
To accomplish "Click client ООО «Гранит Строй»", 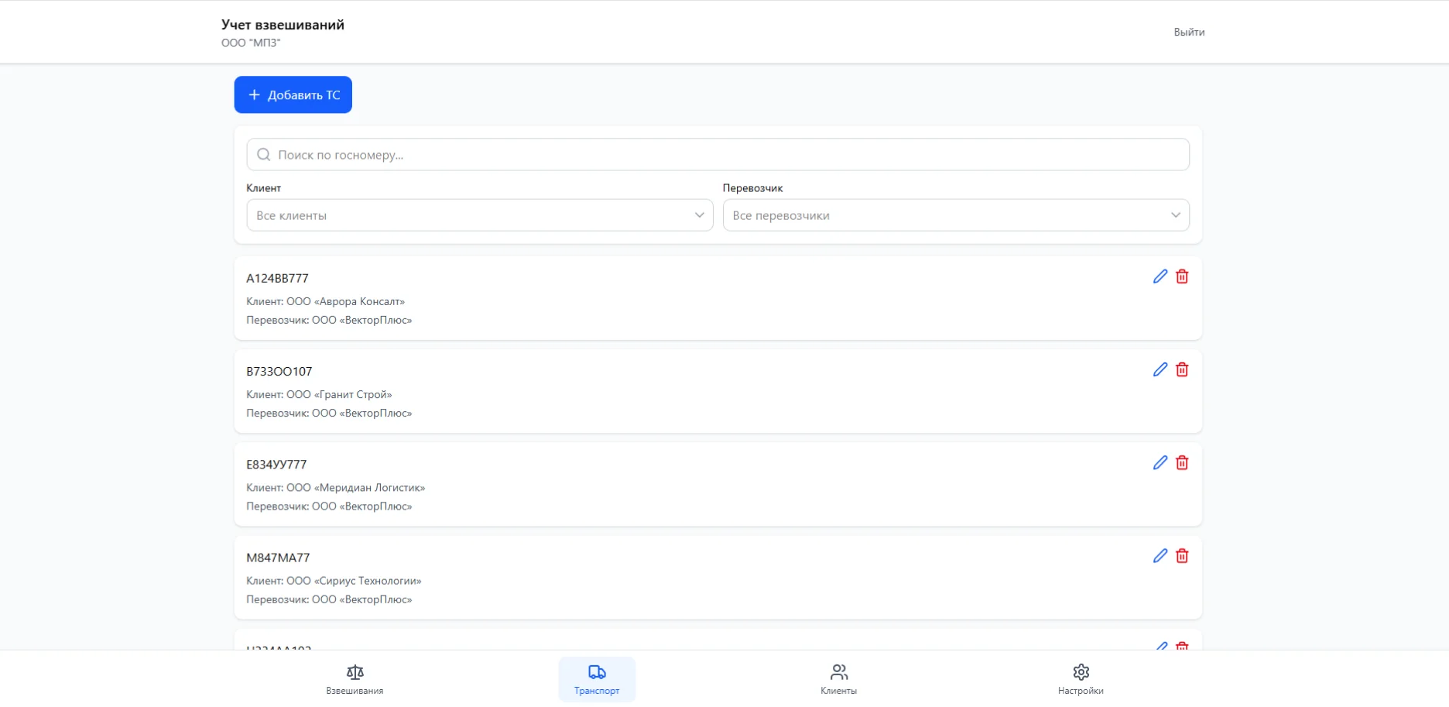I will click(x=339, y=394).
